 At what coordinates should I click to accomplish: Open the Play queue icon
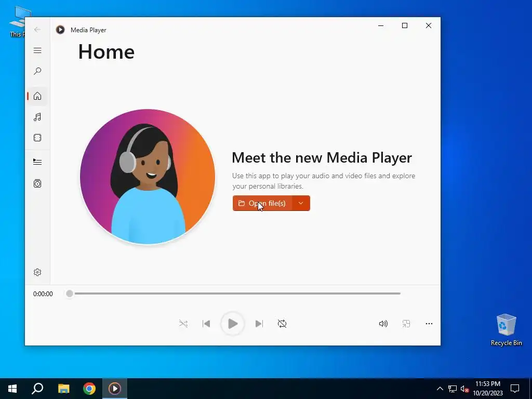(x=37, y=162)
